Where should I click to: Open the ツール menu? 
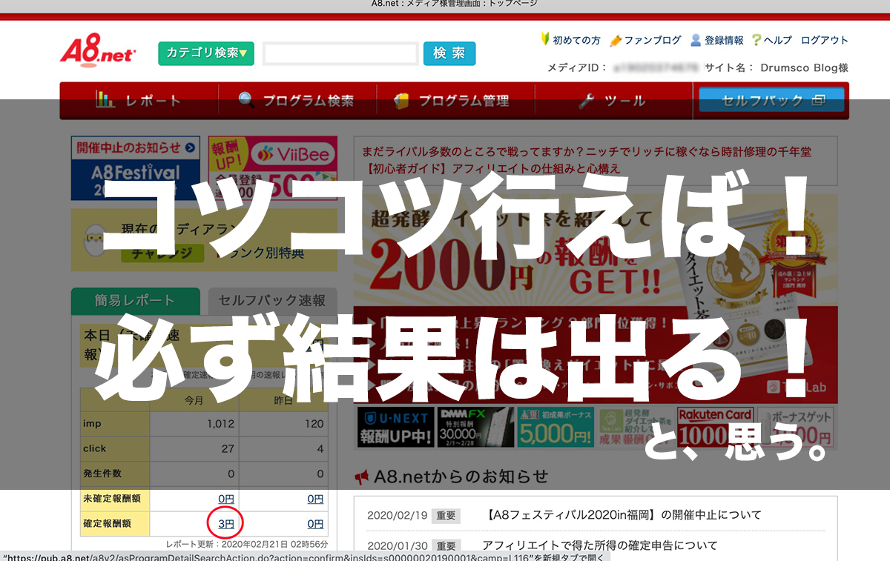coord(612,101)
